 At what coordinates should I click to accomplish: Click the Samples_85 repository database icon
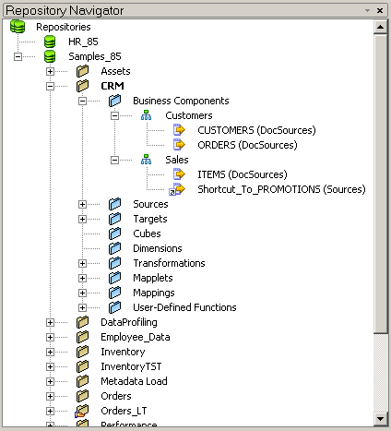coord(50,56)
